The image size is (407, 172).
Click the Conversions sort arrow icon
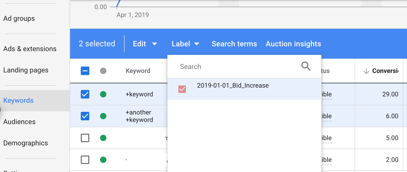[366, 71]
